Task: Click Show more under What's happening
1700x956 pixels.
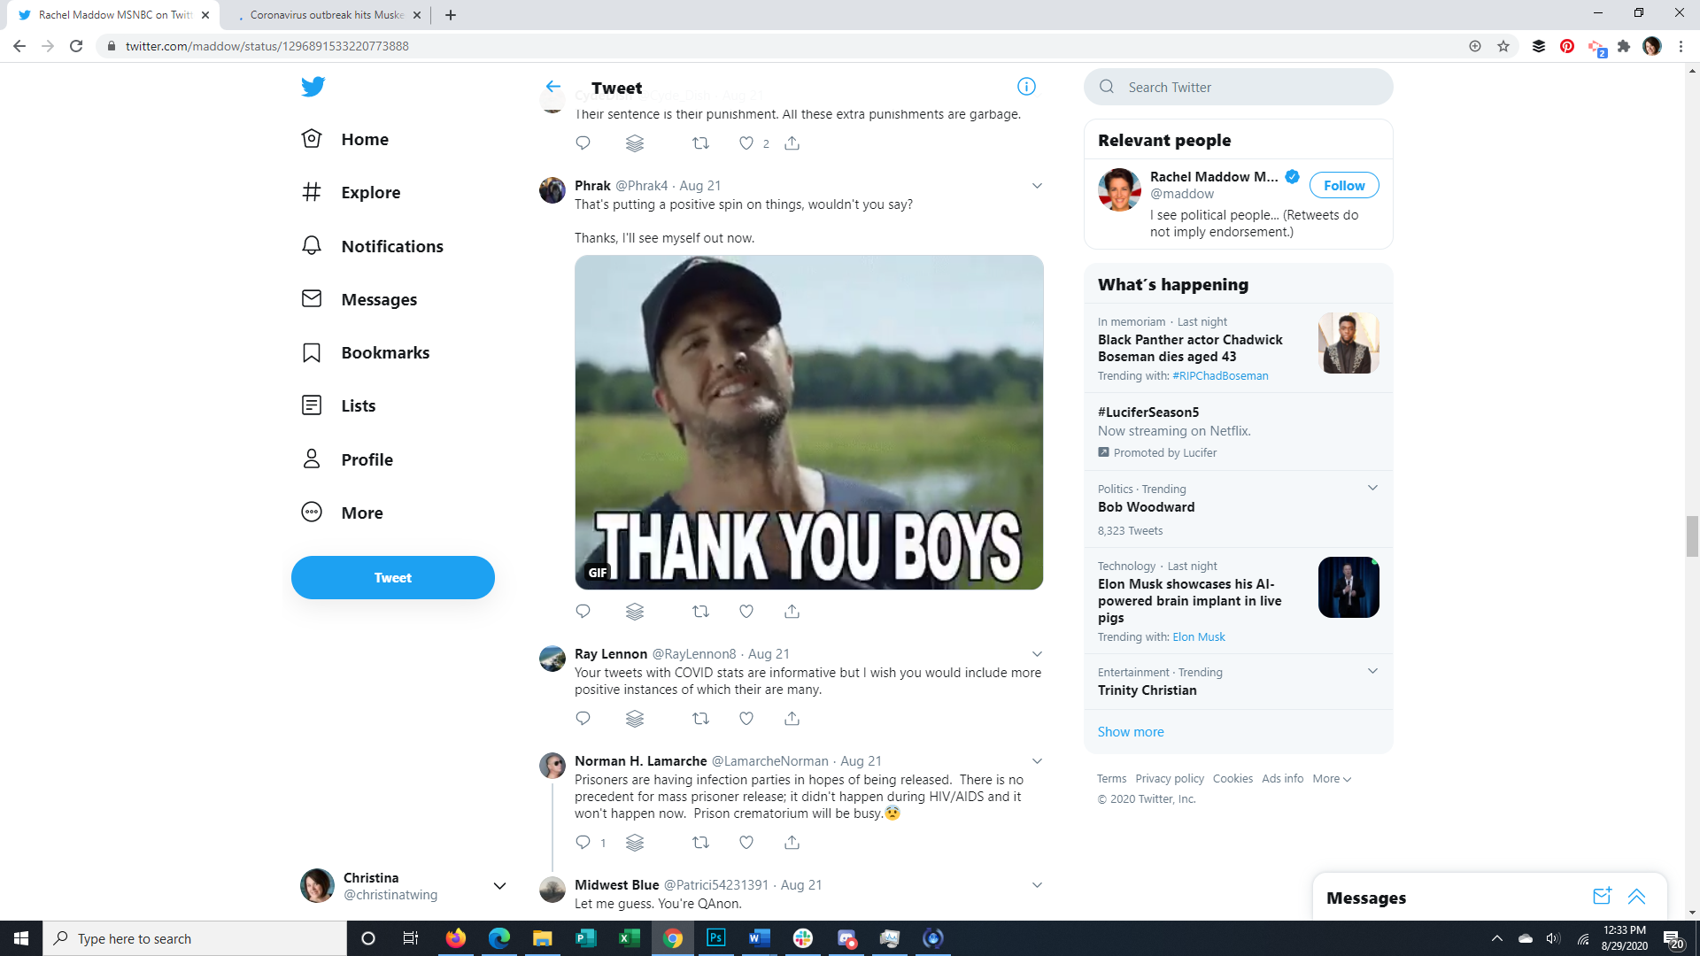Action: pyautogui.click(x=1131, y=732)
